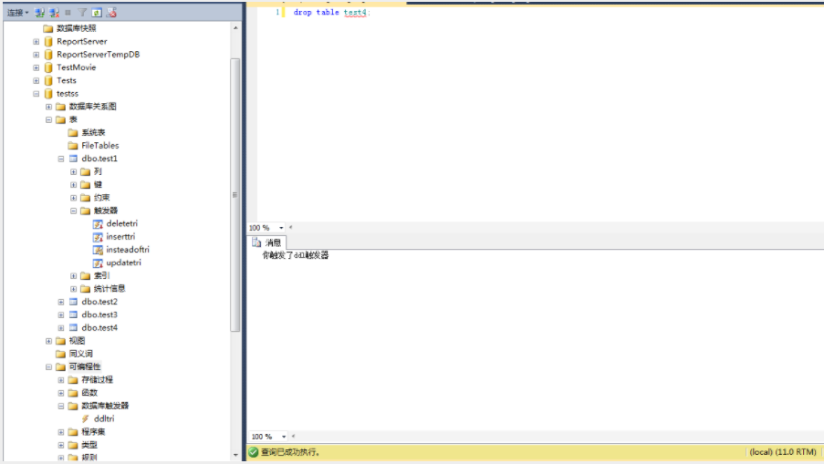The width and height of the screenshot is (824, 464).
Task: Click the 查询已成功执行 status text
Action: coord(290,452)
